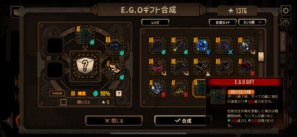
Task: Remove the metal crate from synthesis slot
Action: [x=115, y=46]
